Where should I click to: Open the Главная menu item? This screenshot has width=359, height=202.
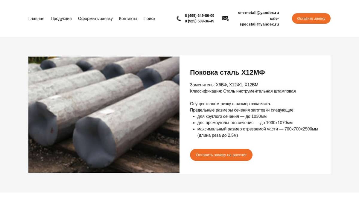click(36, 19)
